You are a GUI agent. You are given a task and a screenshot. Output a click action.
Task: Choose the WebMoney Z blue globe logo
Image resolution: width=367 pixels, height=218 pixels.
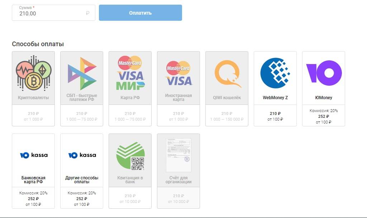tap(275, 73)
